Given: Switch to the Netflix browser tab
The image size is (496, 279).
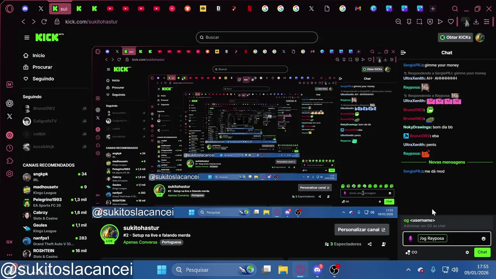Looking at the screenshot, I should click(250, 9).
